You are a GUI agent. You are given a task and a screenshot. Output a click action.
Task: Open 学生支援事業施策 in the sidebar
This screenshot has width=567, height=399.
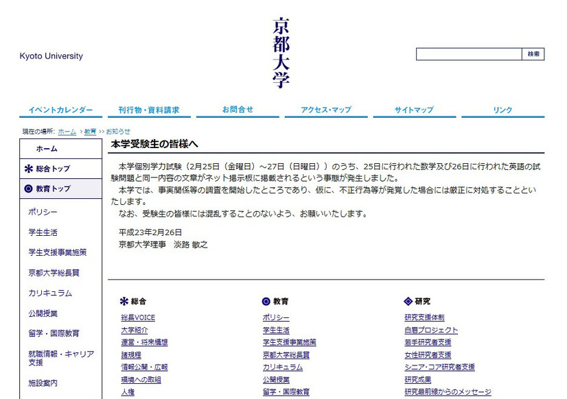[x=58, y=252]
